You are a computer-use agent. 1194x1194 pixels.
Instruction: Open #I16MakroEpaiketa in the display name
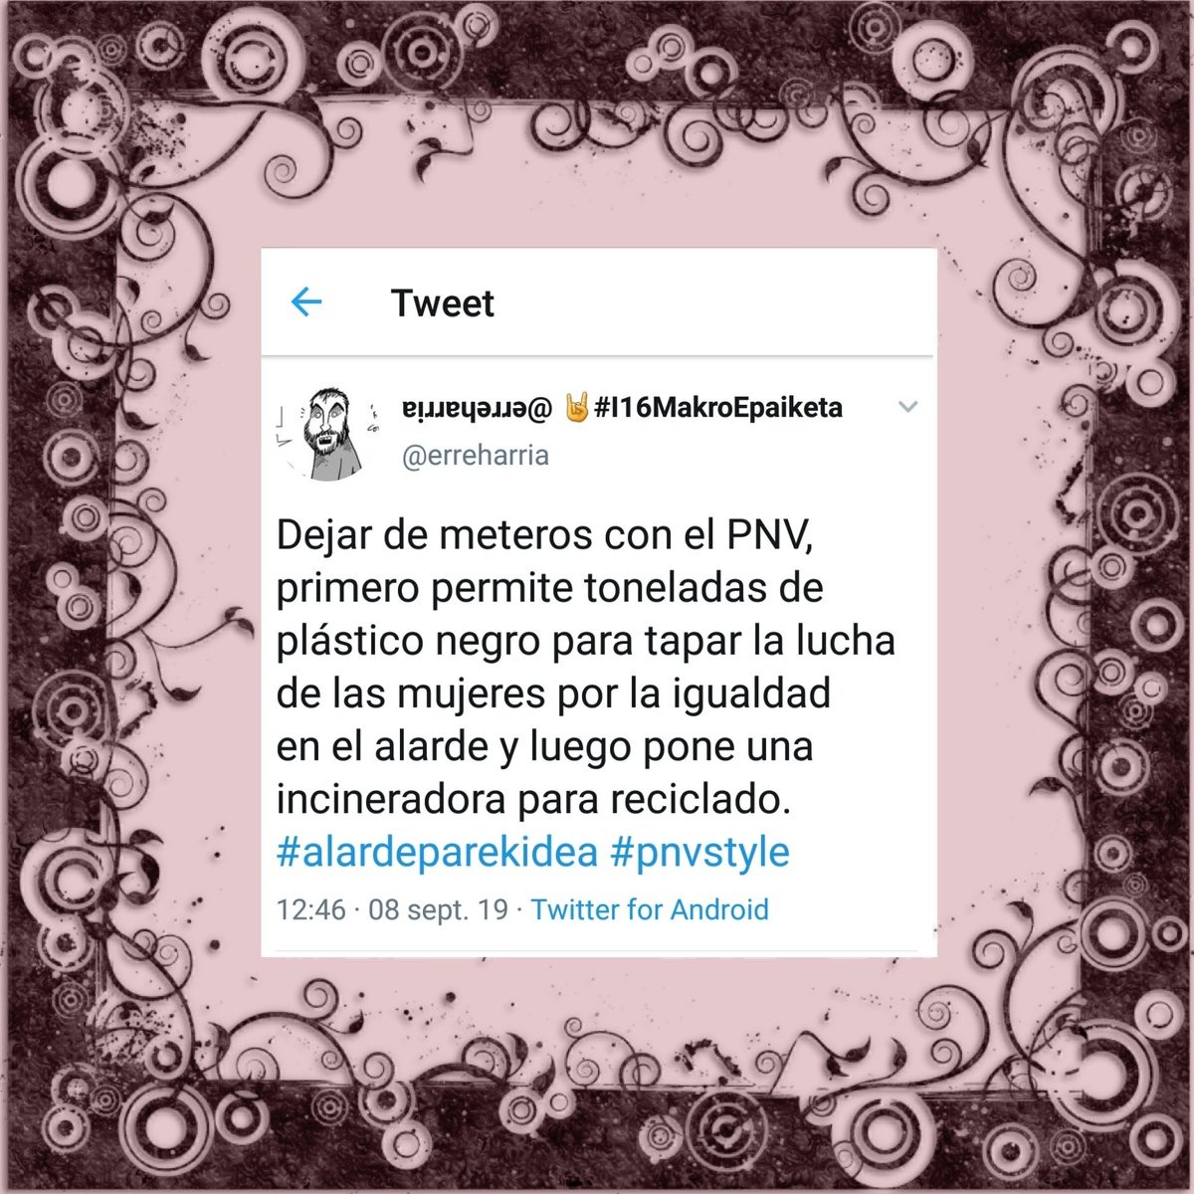point(718,407)
